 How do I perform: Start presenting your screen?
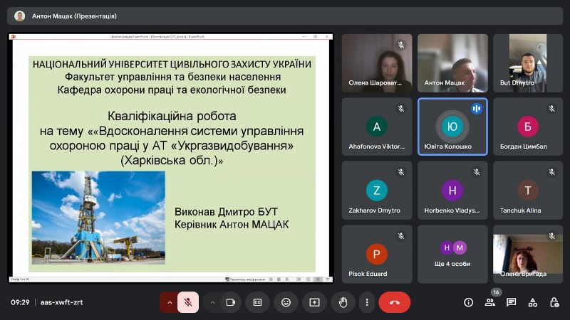[x=314, y=302]
